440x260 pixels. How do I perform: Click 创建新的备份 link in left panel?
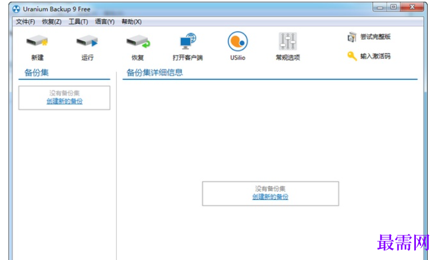65,101
